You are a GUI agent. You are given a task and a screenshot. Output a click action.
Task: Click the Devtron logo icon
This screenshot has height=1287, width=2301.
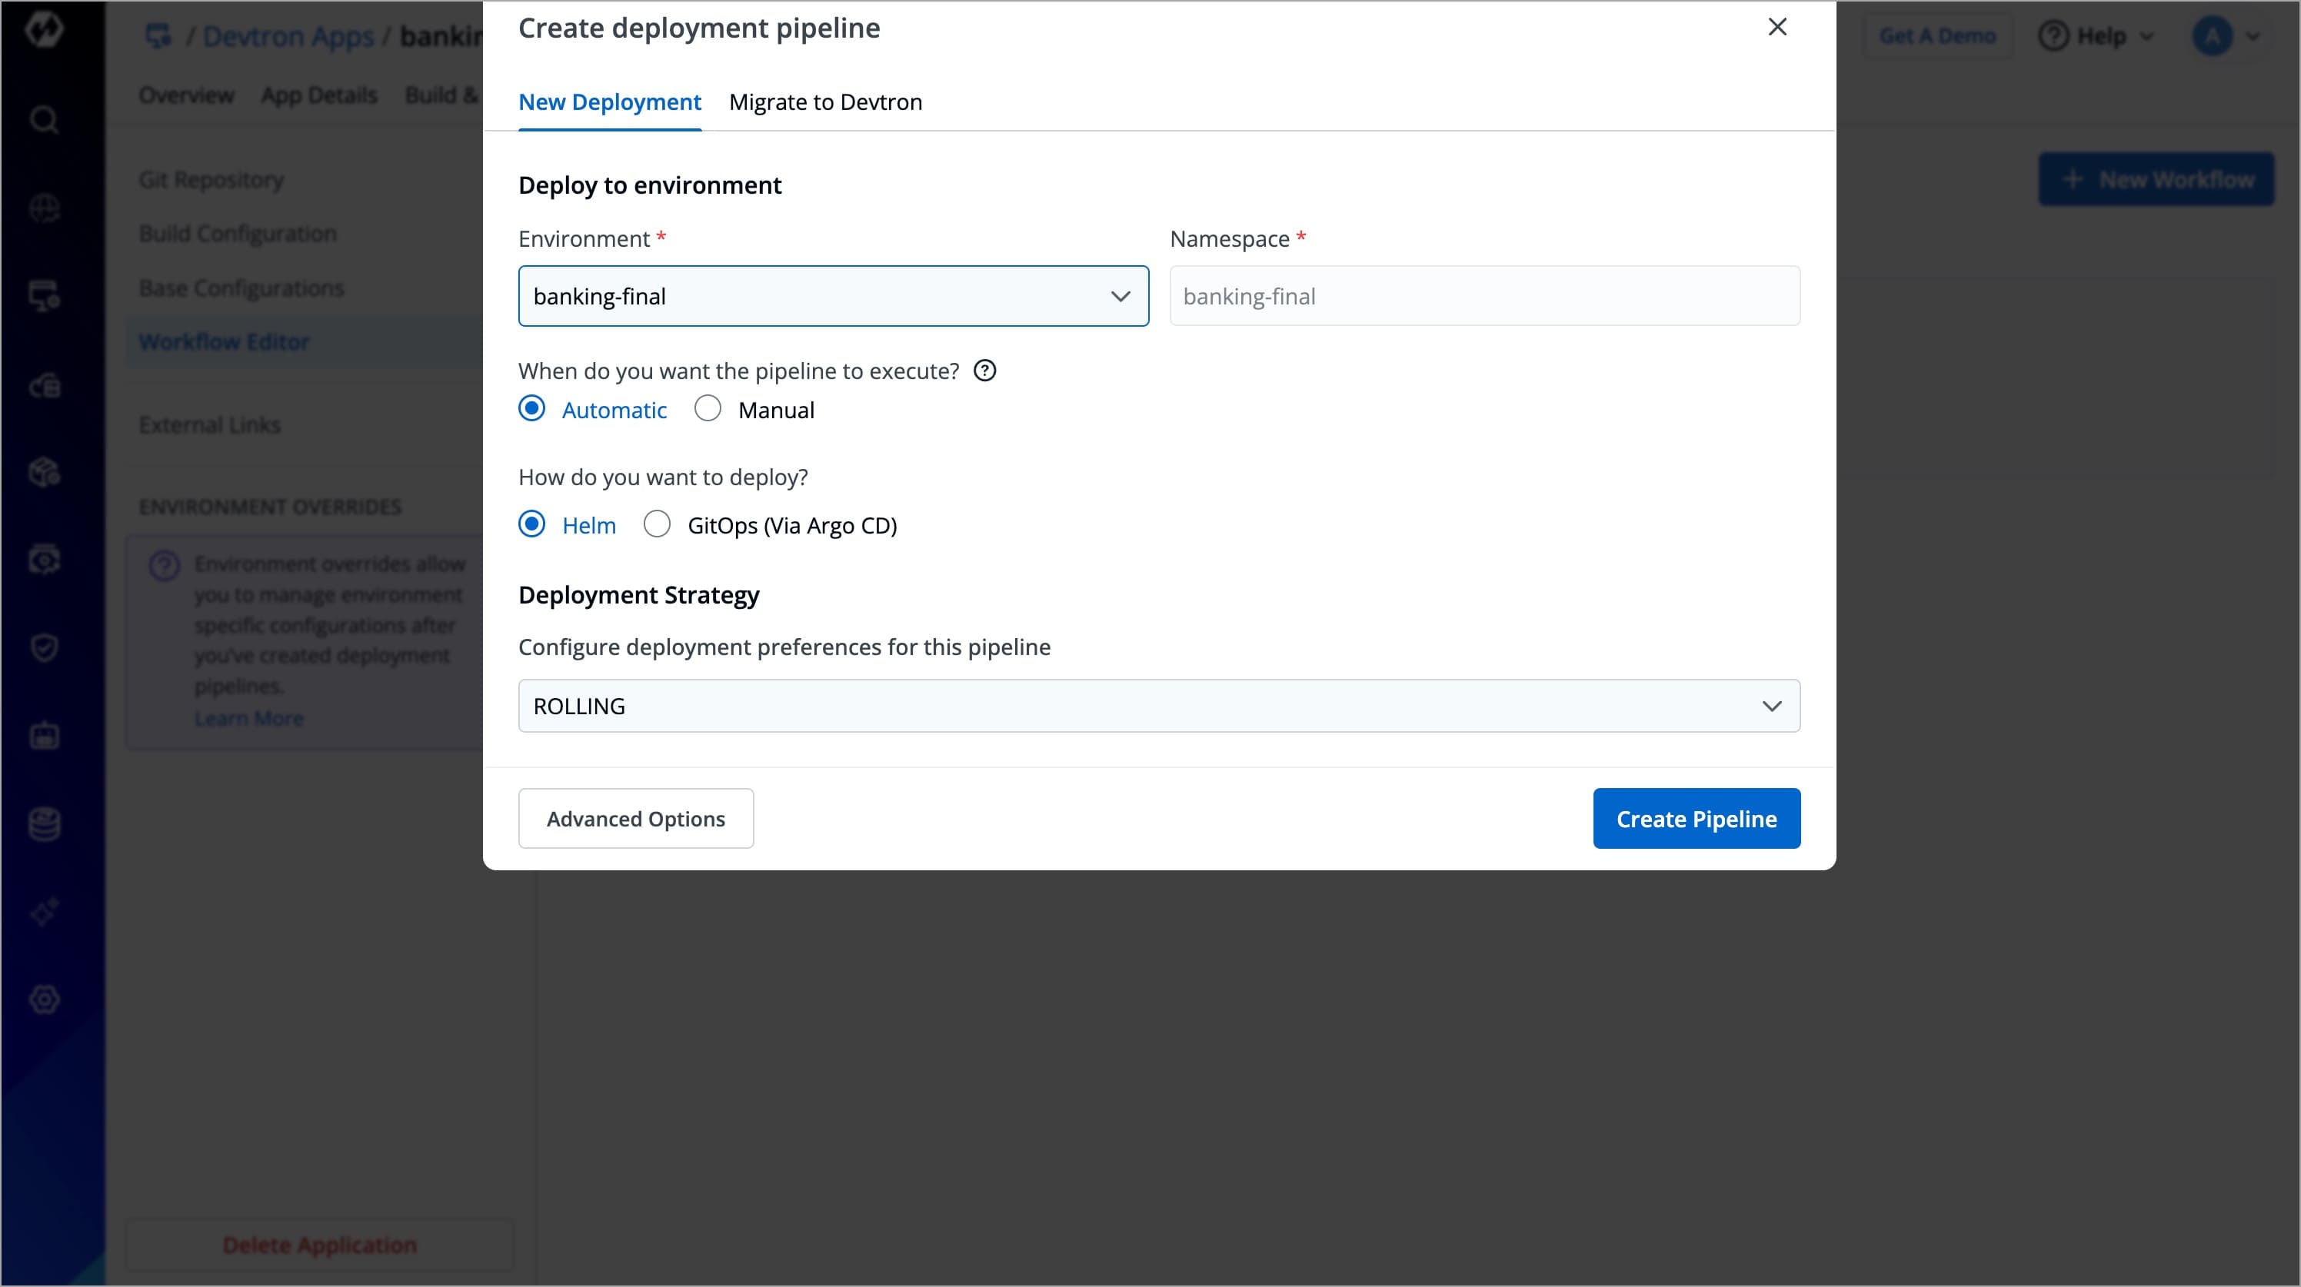tap(44, 29)
